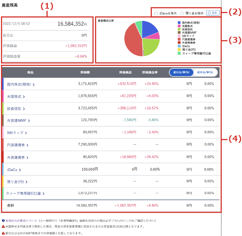
Task: Check the iDecoを除外 checkbox
Action: (156, 13)
